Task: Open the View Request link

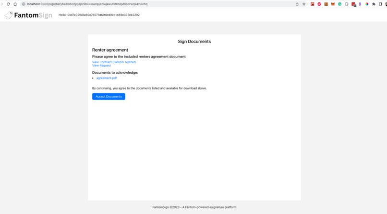Action: (101, 66)
